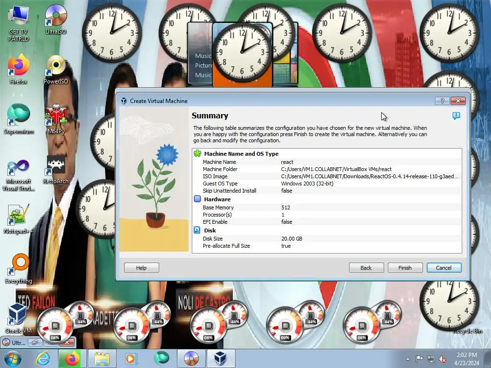
Task: Open the M64Py desktop shortcut
Action: (56, 119)
